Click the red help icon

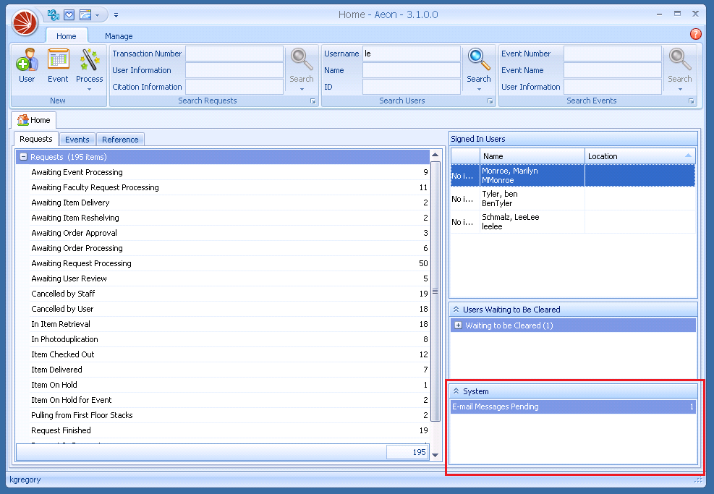coord(695,34)
